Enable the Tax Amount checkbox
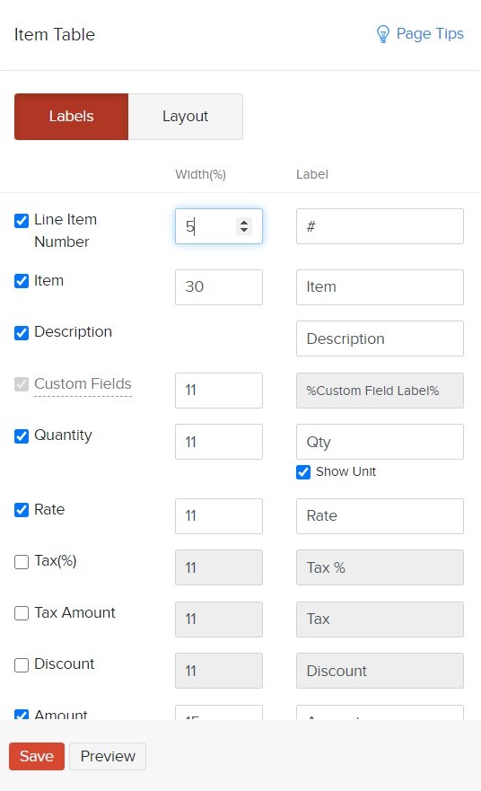 click(x=22, y=613)
